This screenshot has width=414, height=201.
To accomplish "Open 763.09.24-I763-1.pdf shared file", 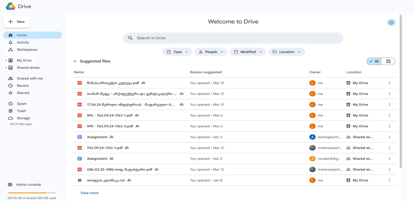I will click(x=105, y=148).
